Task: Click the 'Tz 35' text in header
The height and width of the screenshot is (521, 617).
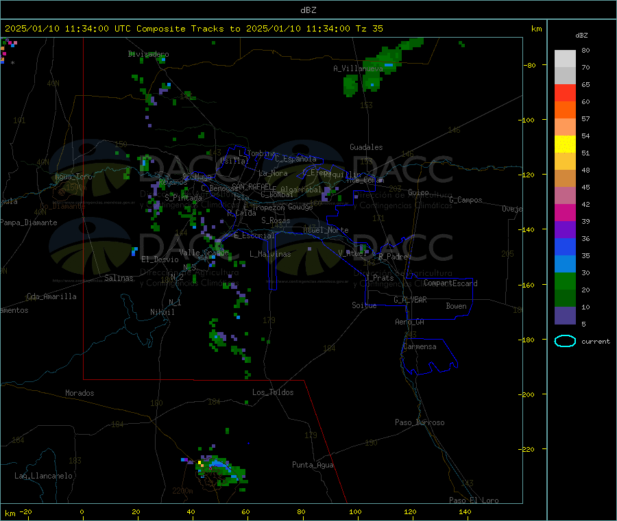Action: (369, 29)
